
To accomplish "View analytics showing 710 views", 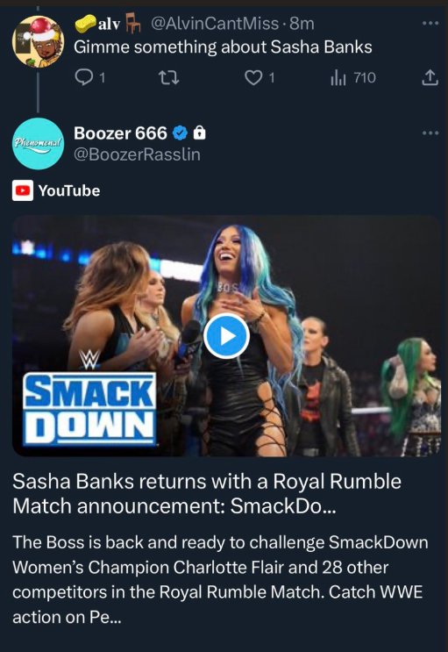I will 353,78.
